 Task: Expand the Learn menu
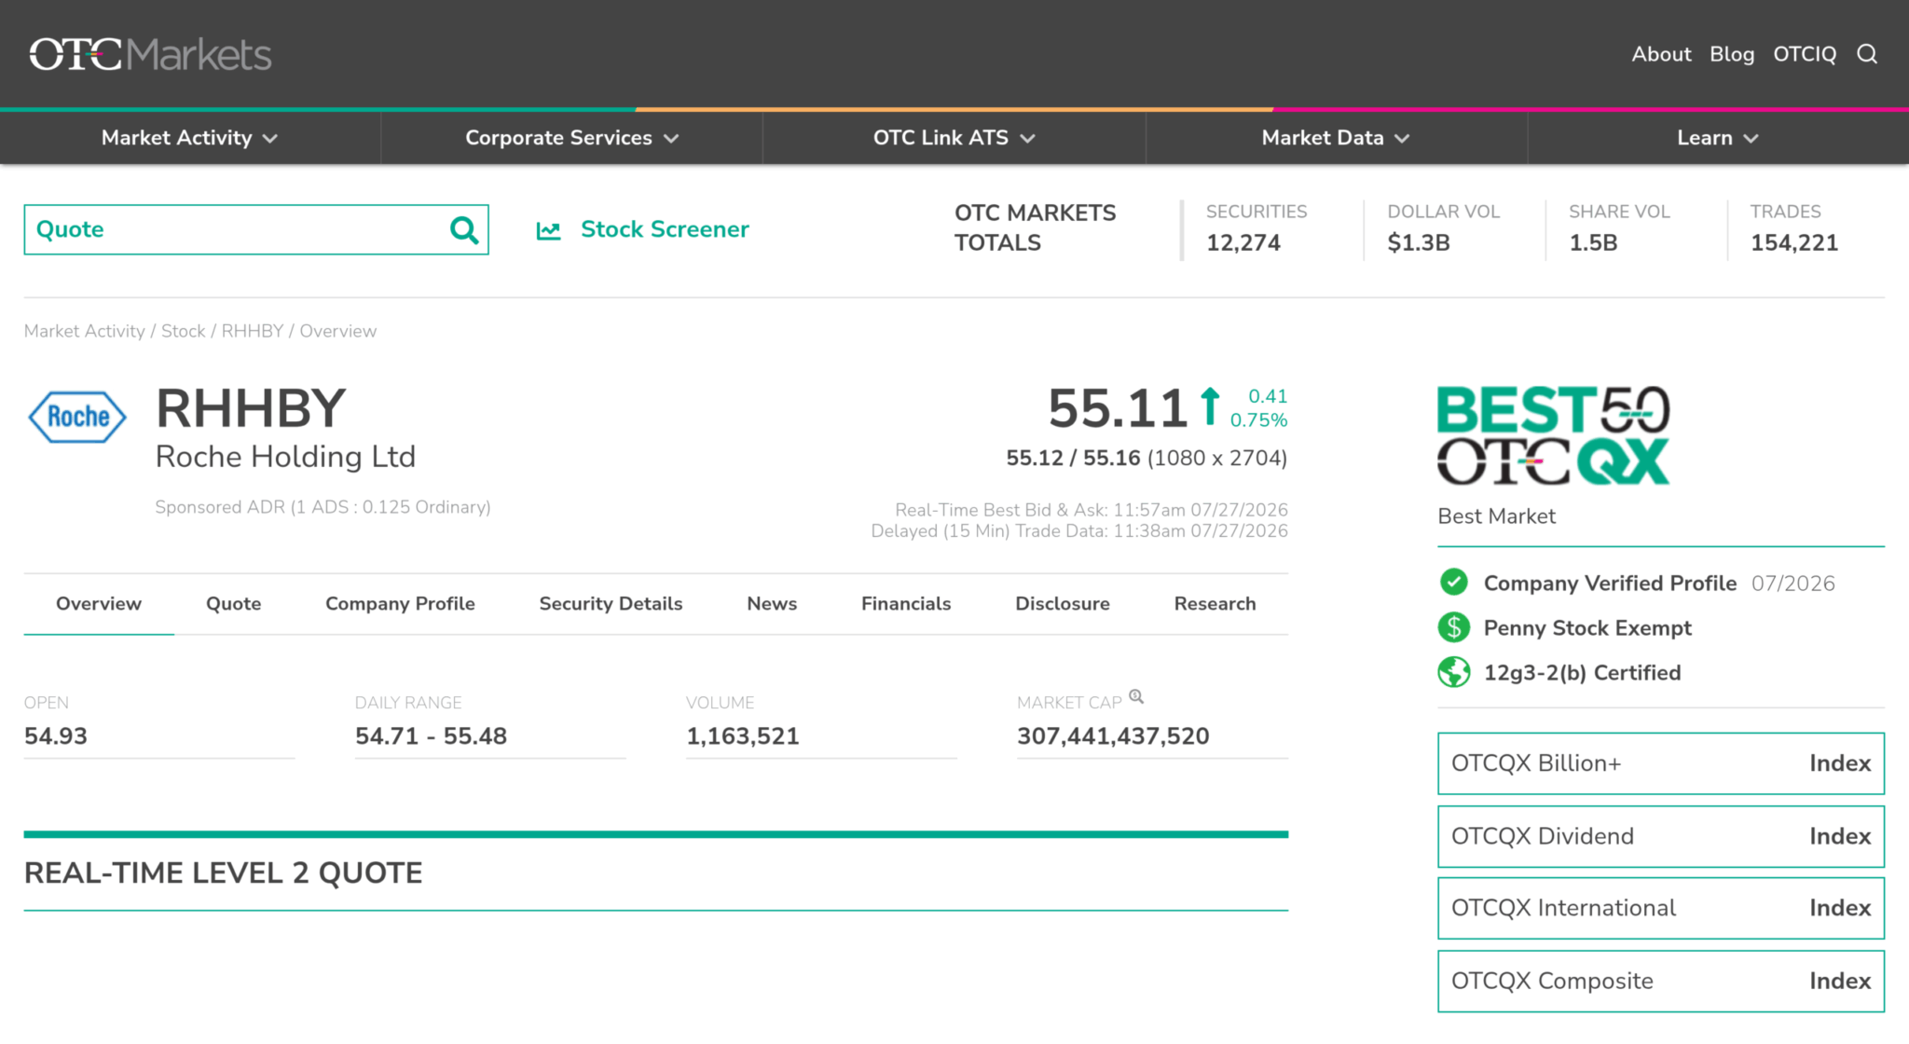(x=1718, y=138)
